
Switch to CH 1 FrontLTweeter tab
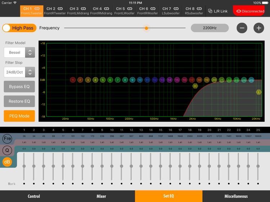click(32, 11)
